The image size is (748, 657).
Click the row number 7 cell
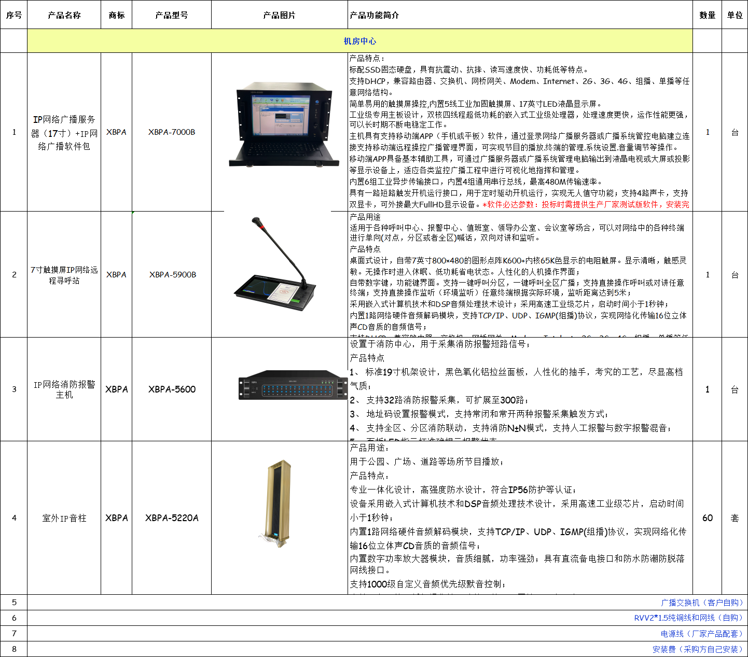click(x=14, y=634)
